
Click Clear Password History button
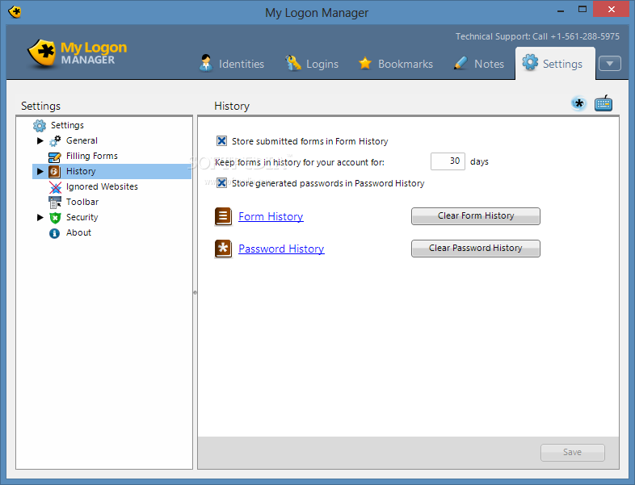475,249
